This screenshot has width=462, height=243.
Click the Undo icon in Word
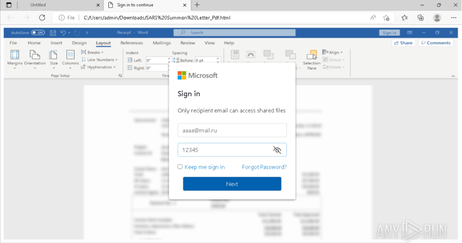63,33
